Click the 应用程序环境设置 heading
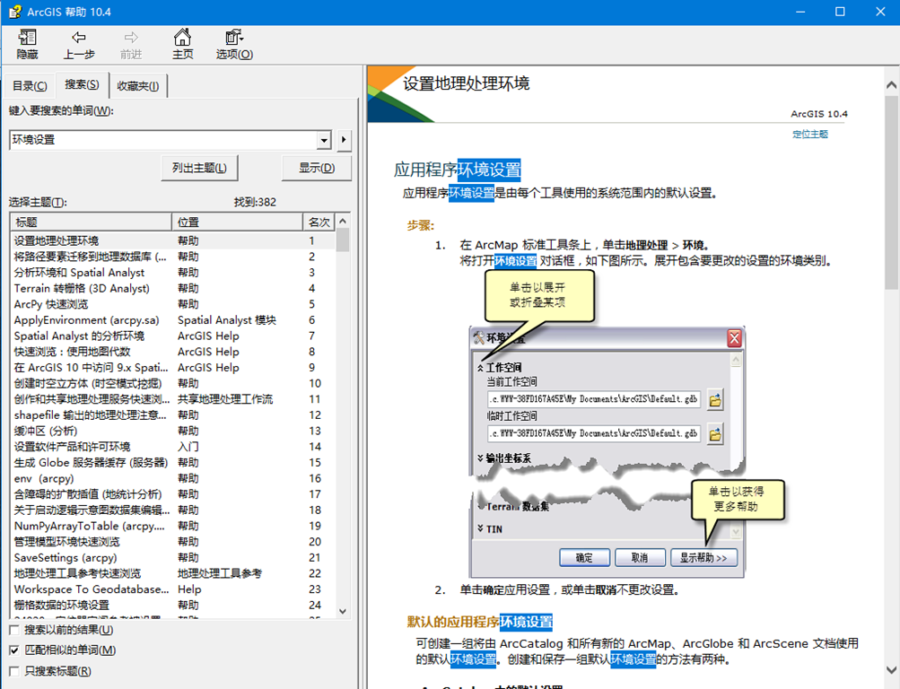The height and width of the screenshot is (689, 900). 458,170
